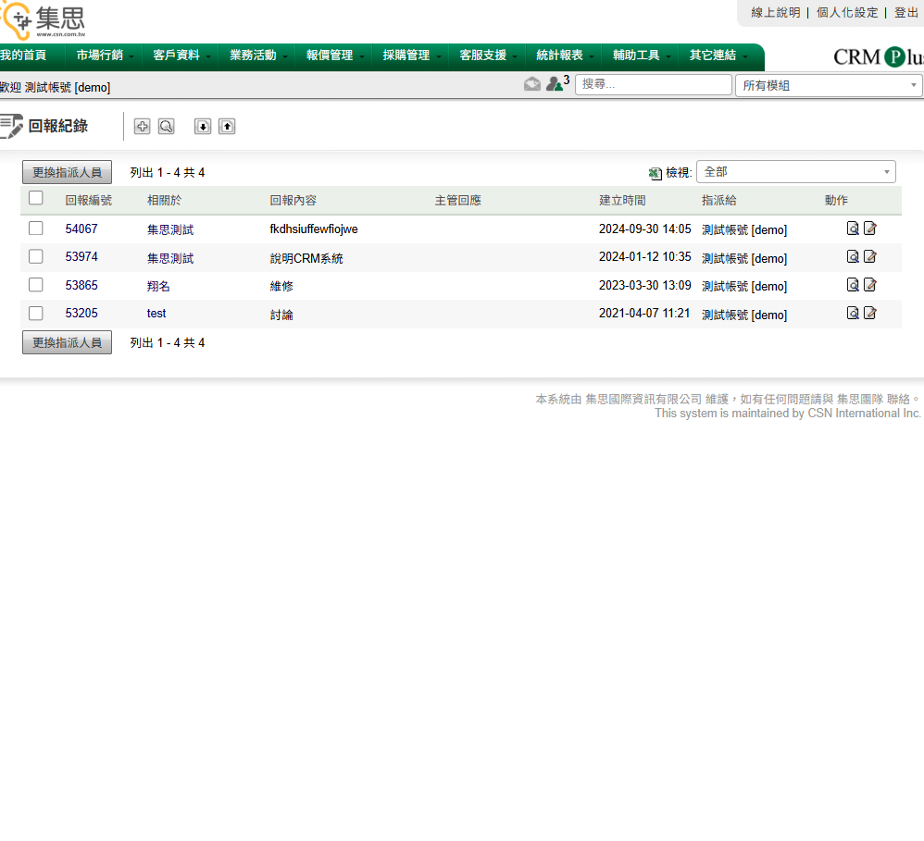Open the magnifier search icon in the toolbar
The image size is (924, 841).
(166, 126)
